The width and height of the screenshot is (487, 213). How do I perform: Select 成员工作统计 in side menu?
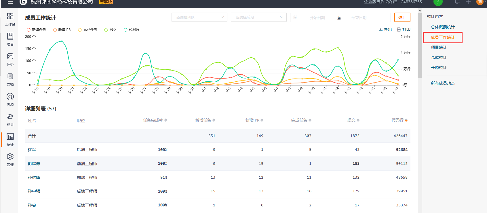443,37
